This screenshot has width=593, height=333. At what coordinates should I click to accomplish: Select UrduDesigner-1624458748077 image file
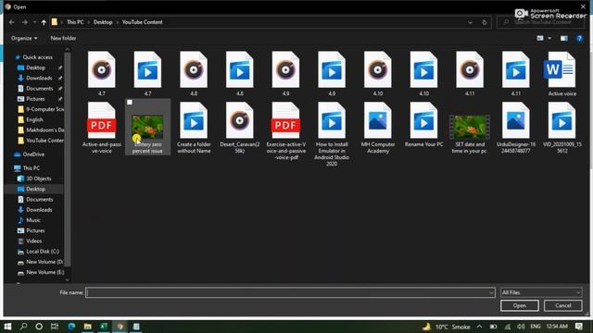pos(516,121)
